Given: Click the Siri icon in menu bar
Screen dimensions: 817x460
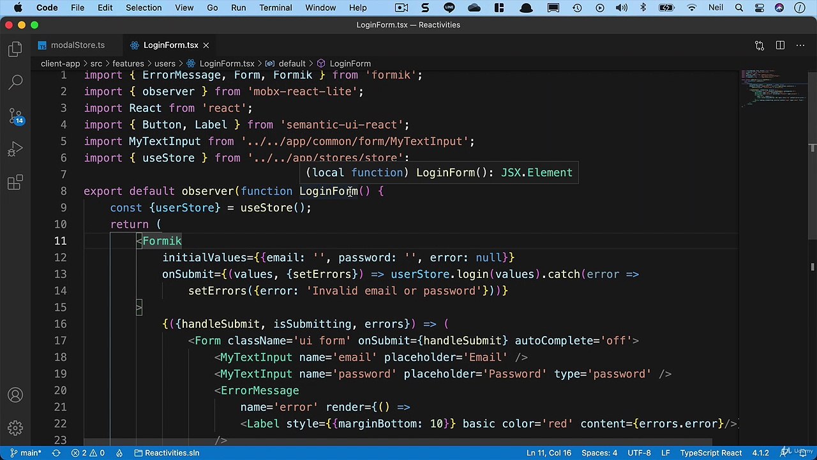Looking at the screenshot, I should (x=779, y=8).
